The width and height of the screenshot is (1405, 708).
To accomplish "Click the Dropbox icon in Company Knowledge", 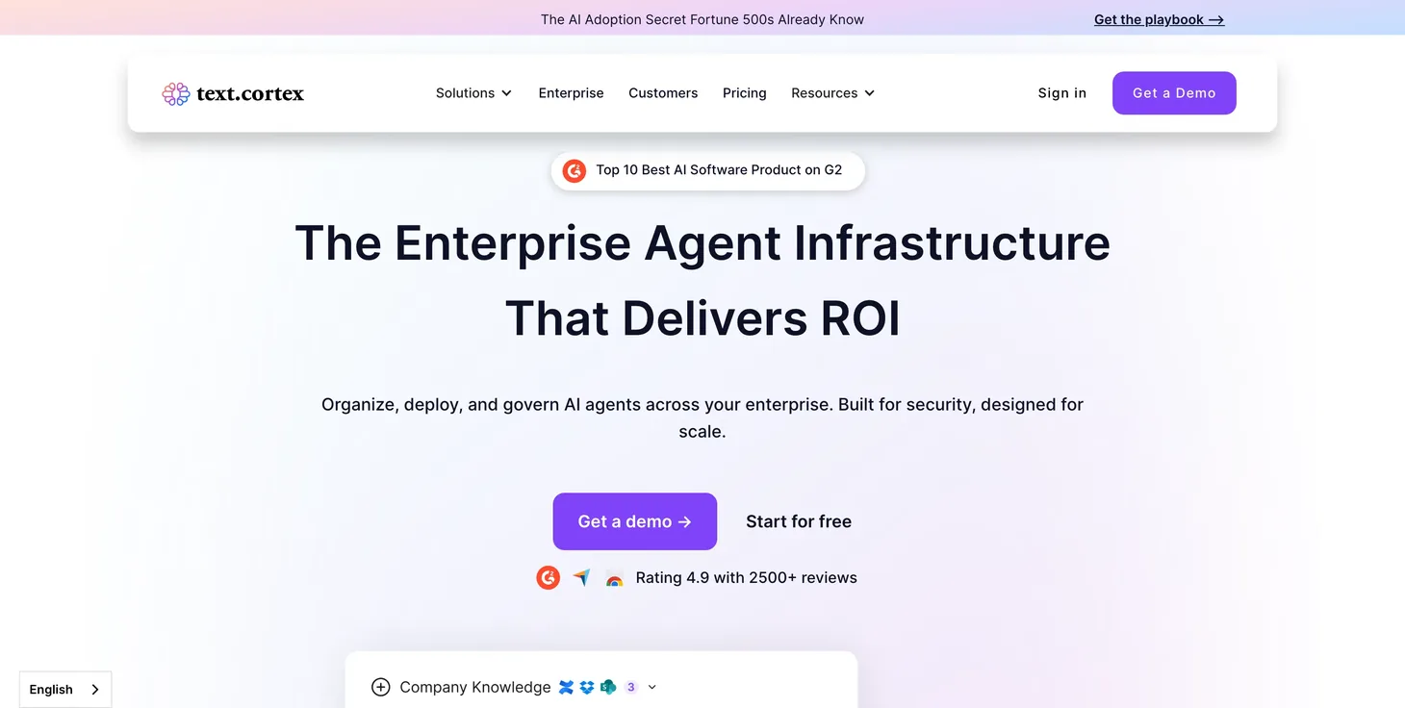I will tap(587, 687).
